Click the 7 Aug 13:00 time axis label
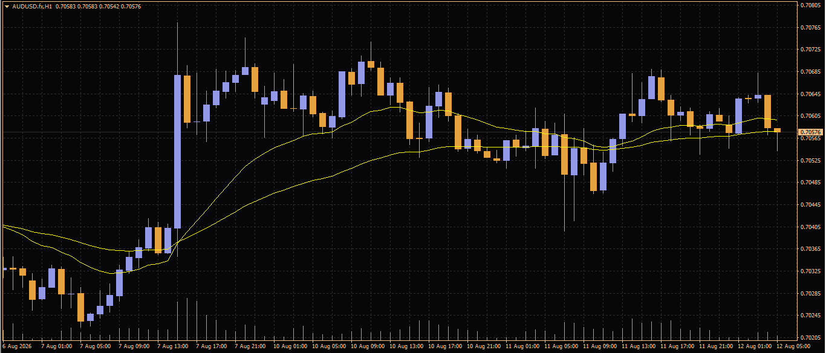The image size is (826, 353). [173, 347]
